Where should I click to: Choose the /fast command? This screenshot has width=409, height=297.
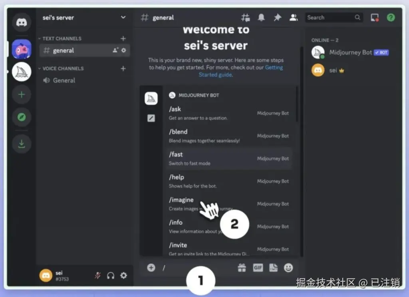coord(229,159)
